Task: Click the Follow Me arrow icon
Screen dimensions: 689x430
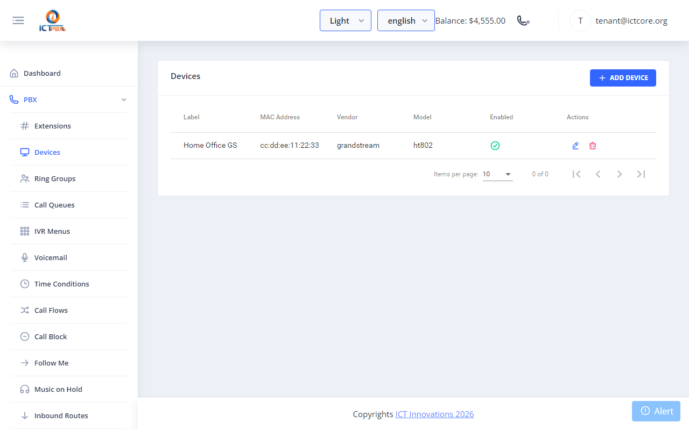Action: pos(25,363)
